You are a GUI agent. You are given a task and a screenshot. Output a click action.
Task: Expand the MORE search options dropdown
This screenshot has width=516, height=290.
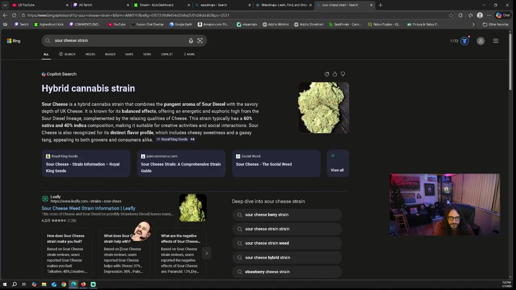[189, 54]
